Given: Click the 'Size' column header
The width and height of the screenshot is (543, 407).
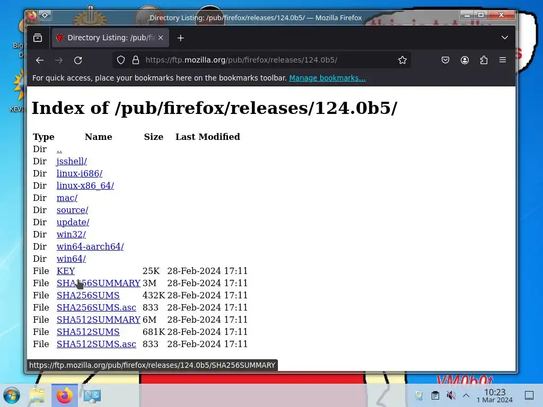Looking at the screenshot, I should [x=153, y=137].
